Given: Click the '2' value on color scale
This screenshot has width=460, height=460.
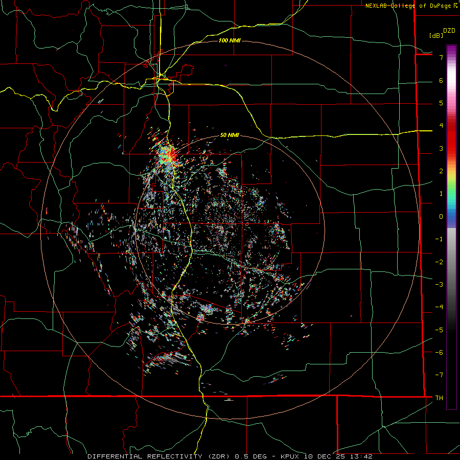Looking at the screenshot, I should (x=441, y=171).
